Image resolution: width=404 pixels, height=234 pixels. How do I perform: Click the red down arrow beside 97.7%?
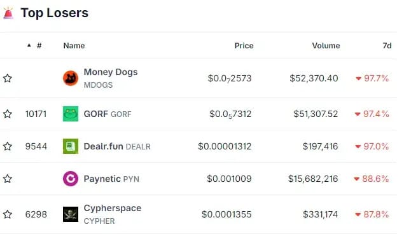pos(359,78)
